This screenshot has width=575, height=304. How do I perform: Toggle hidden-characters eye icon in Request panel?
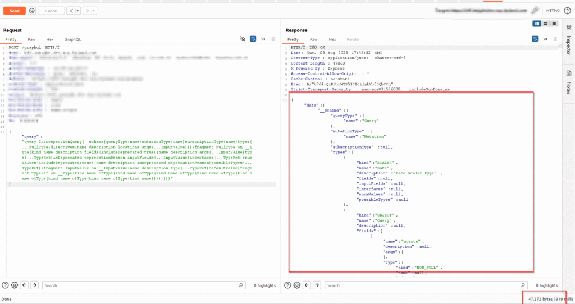243,39
